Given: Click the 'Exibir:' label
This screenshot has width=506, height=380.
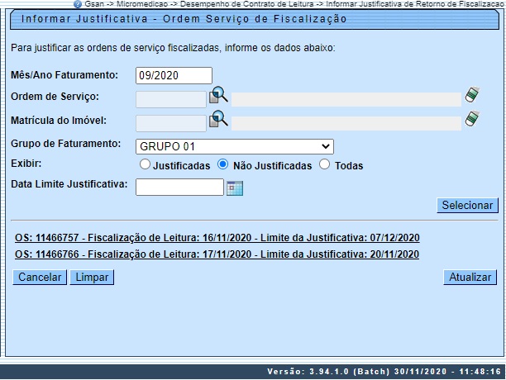Looking at the screenshot, I should coord(26,164).
